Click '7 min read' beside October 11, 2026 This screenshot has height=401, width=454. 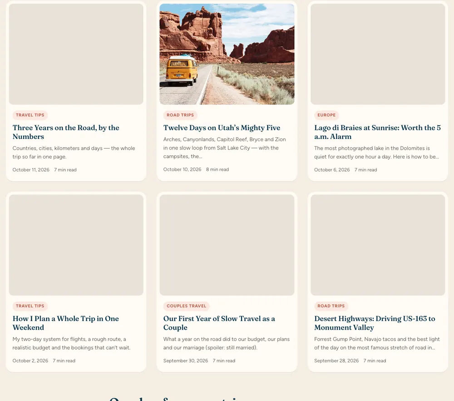point(65,170)
